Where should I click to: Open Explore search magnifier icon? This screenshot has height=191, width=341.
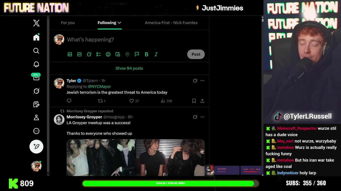point(36,51)
